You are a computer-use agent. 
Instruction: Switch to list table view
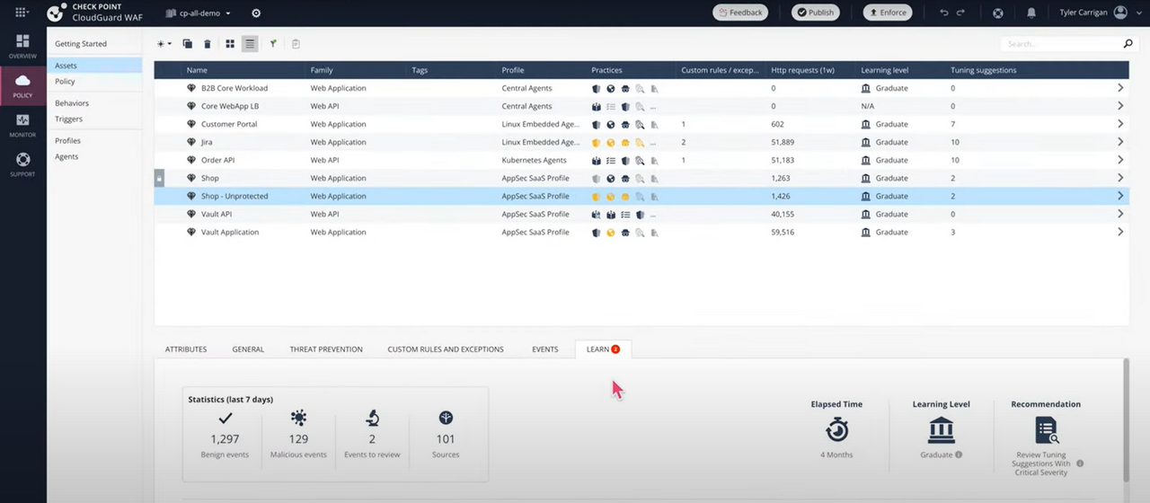coord(250,44)
